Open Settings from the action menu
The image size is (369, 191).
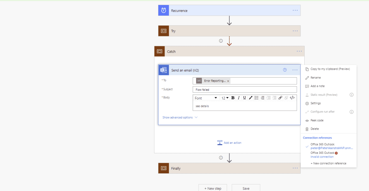point(329,103)
